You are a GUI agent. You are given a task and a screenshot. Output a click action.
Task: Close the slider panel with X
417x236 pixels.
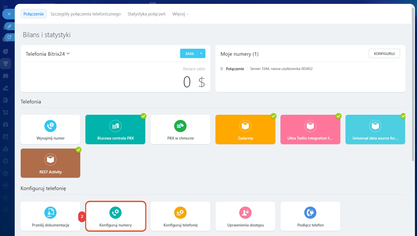(9, 14)
